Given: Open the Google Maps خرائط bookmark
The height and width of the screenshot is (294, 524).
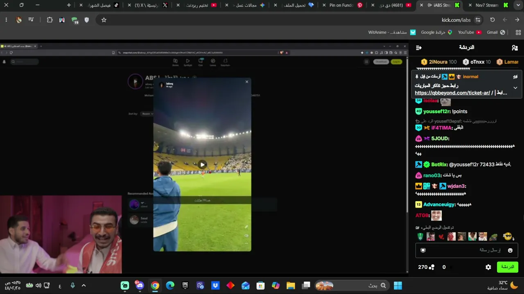Looking at the screenshot, I should (436, 32).
